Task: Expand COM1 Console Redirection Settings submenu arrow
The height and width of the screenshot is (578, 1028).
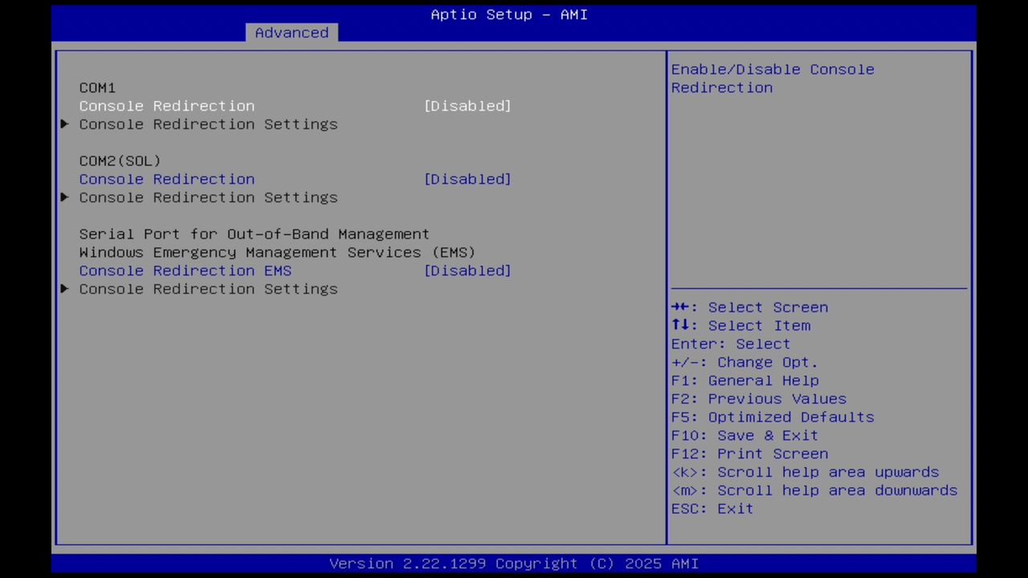Action: pyautogui.click(x=64, y=124)
